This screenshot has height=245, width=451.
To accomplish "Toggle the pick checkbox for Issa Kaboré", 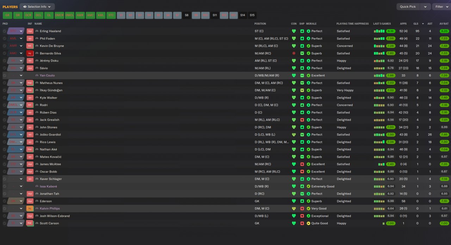I will (x=4, y=186).
